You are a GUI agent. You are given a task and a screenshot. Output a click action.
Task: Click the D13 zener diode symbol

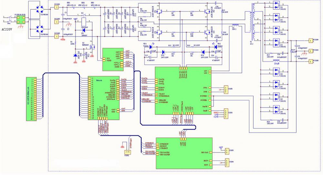pos(163,52)
